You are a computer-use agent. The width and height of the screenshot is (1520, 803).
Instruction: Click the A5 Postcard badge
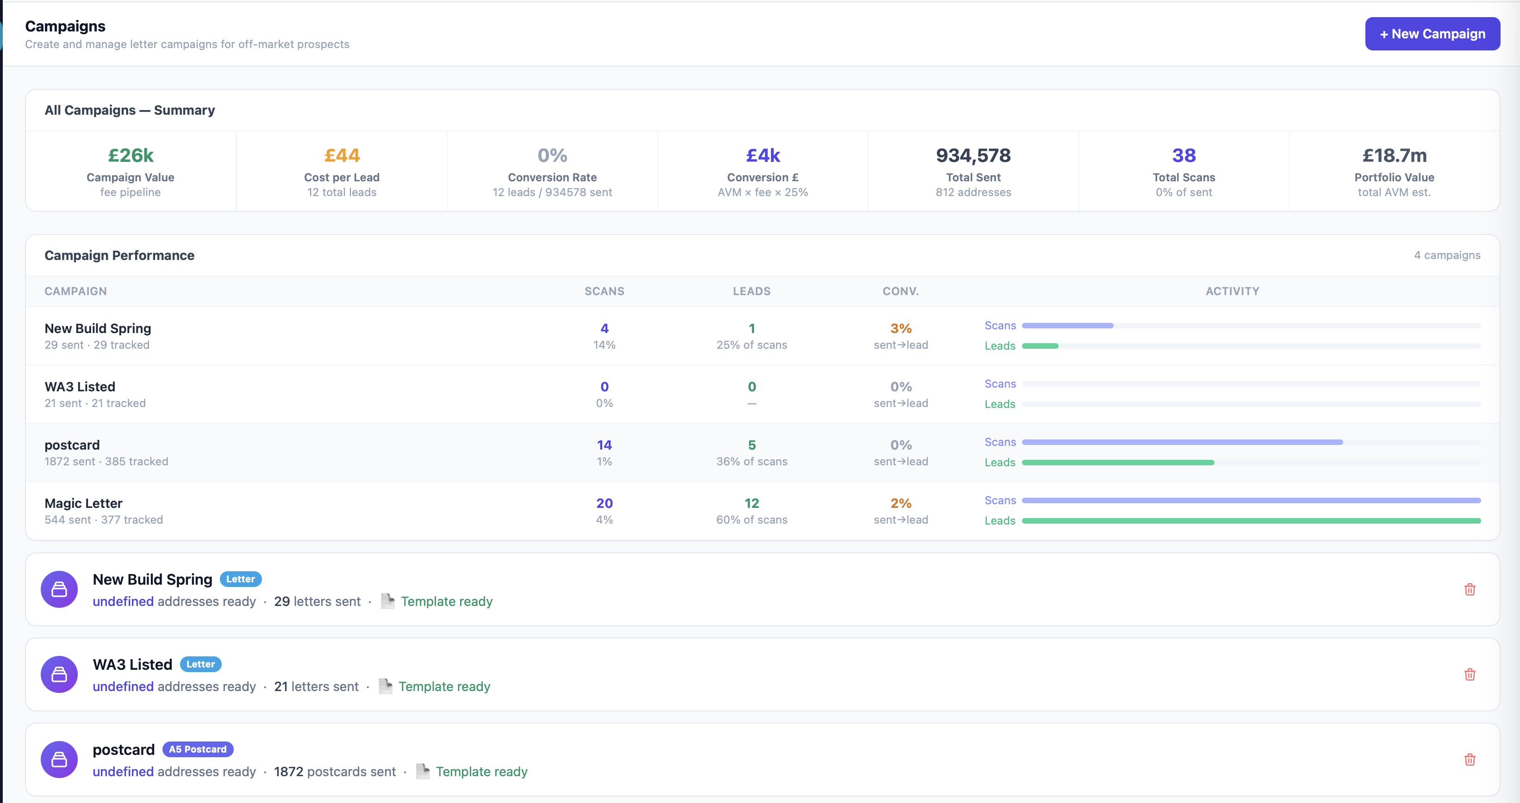198,749
